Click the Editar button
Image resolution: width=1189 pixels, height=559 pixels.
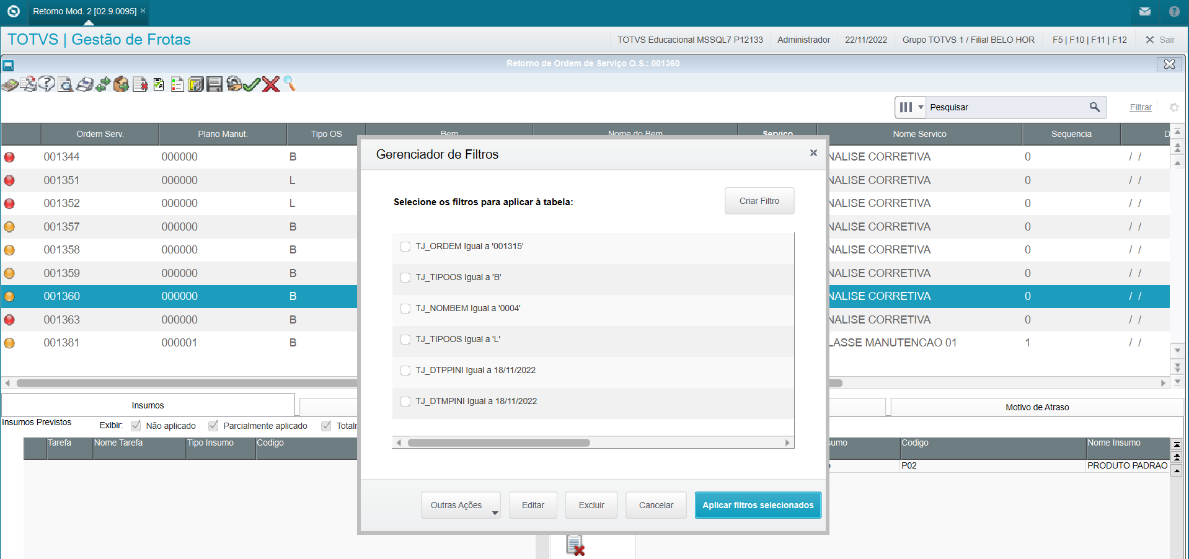click(533, 505)
